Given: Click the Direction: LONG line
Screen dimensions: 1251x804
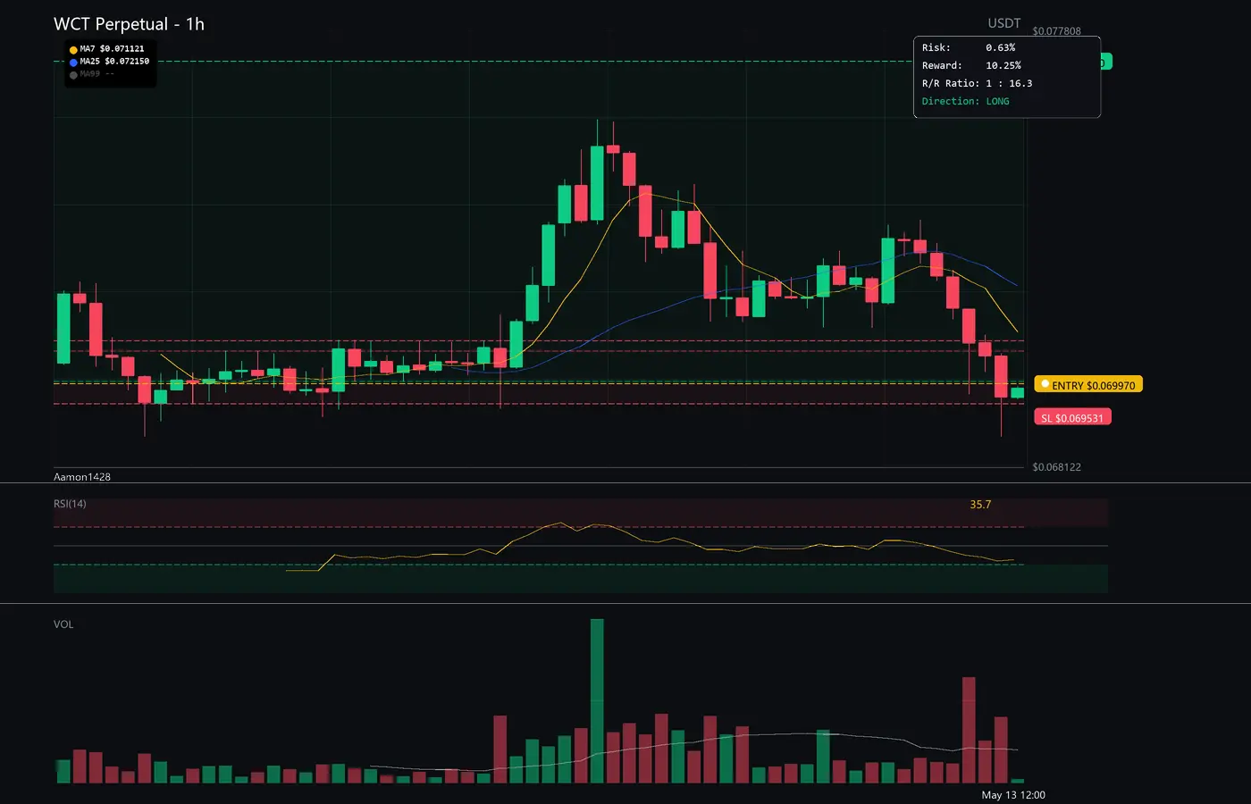Looking at the screenshot, I should pyautogui.click(x=965, y=101).
